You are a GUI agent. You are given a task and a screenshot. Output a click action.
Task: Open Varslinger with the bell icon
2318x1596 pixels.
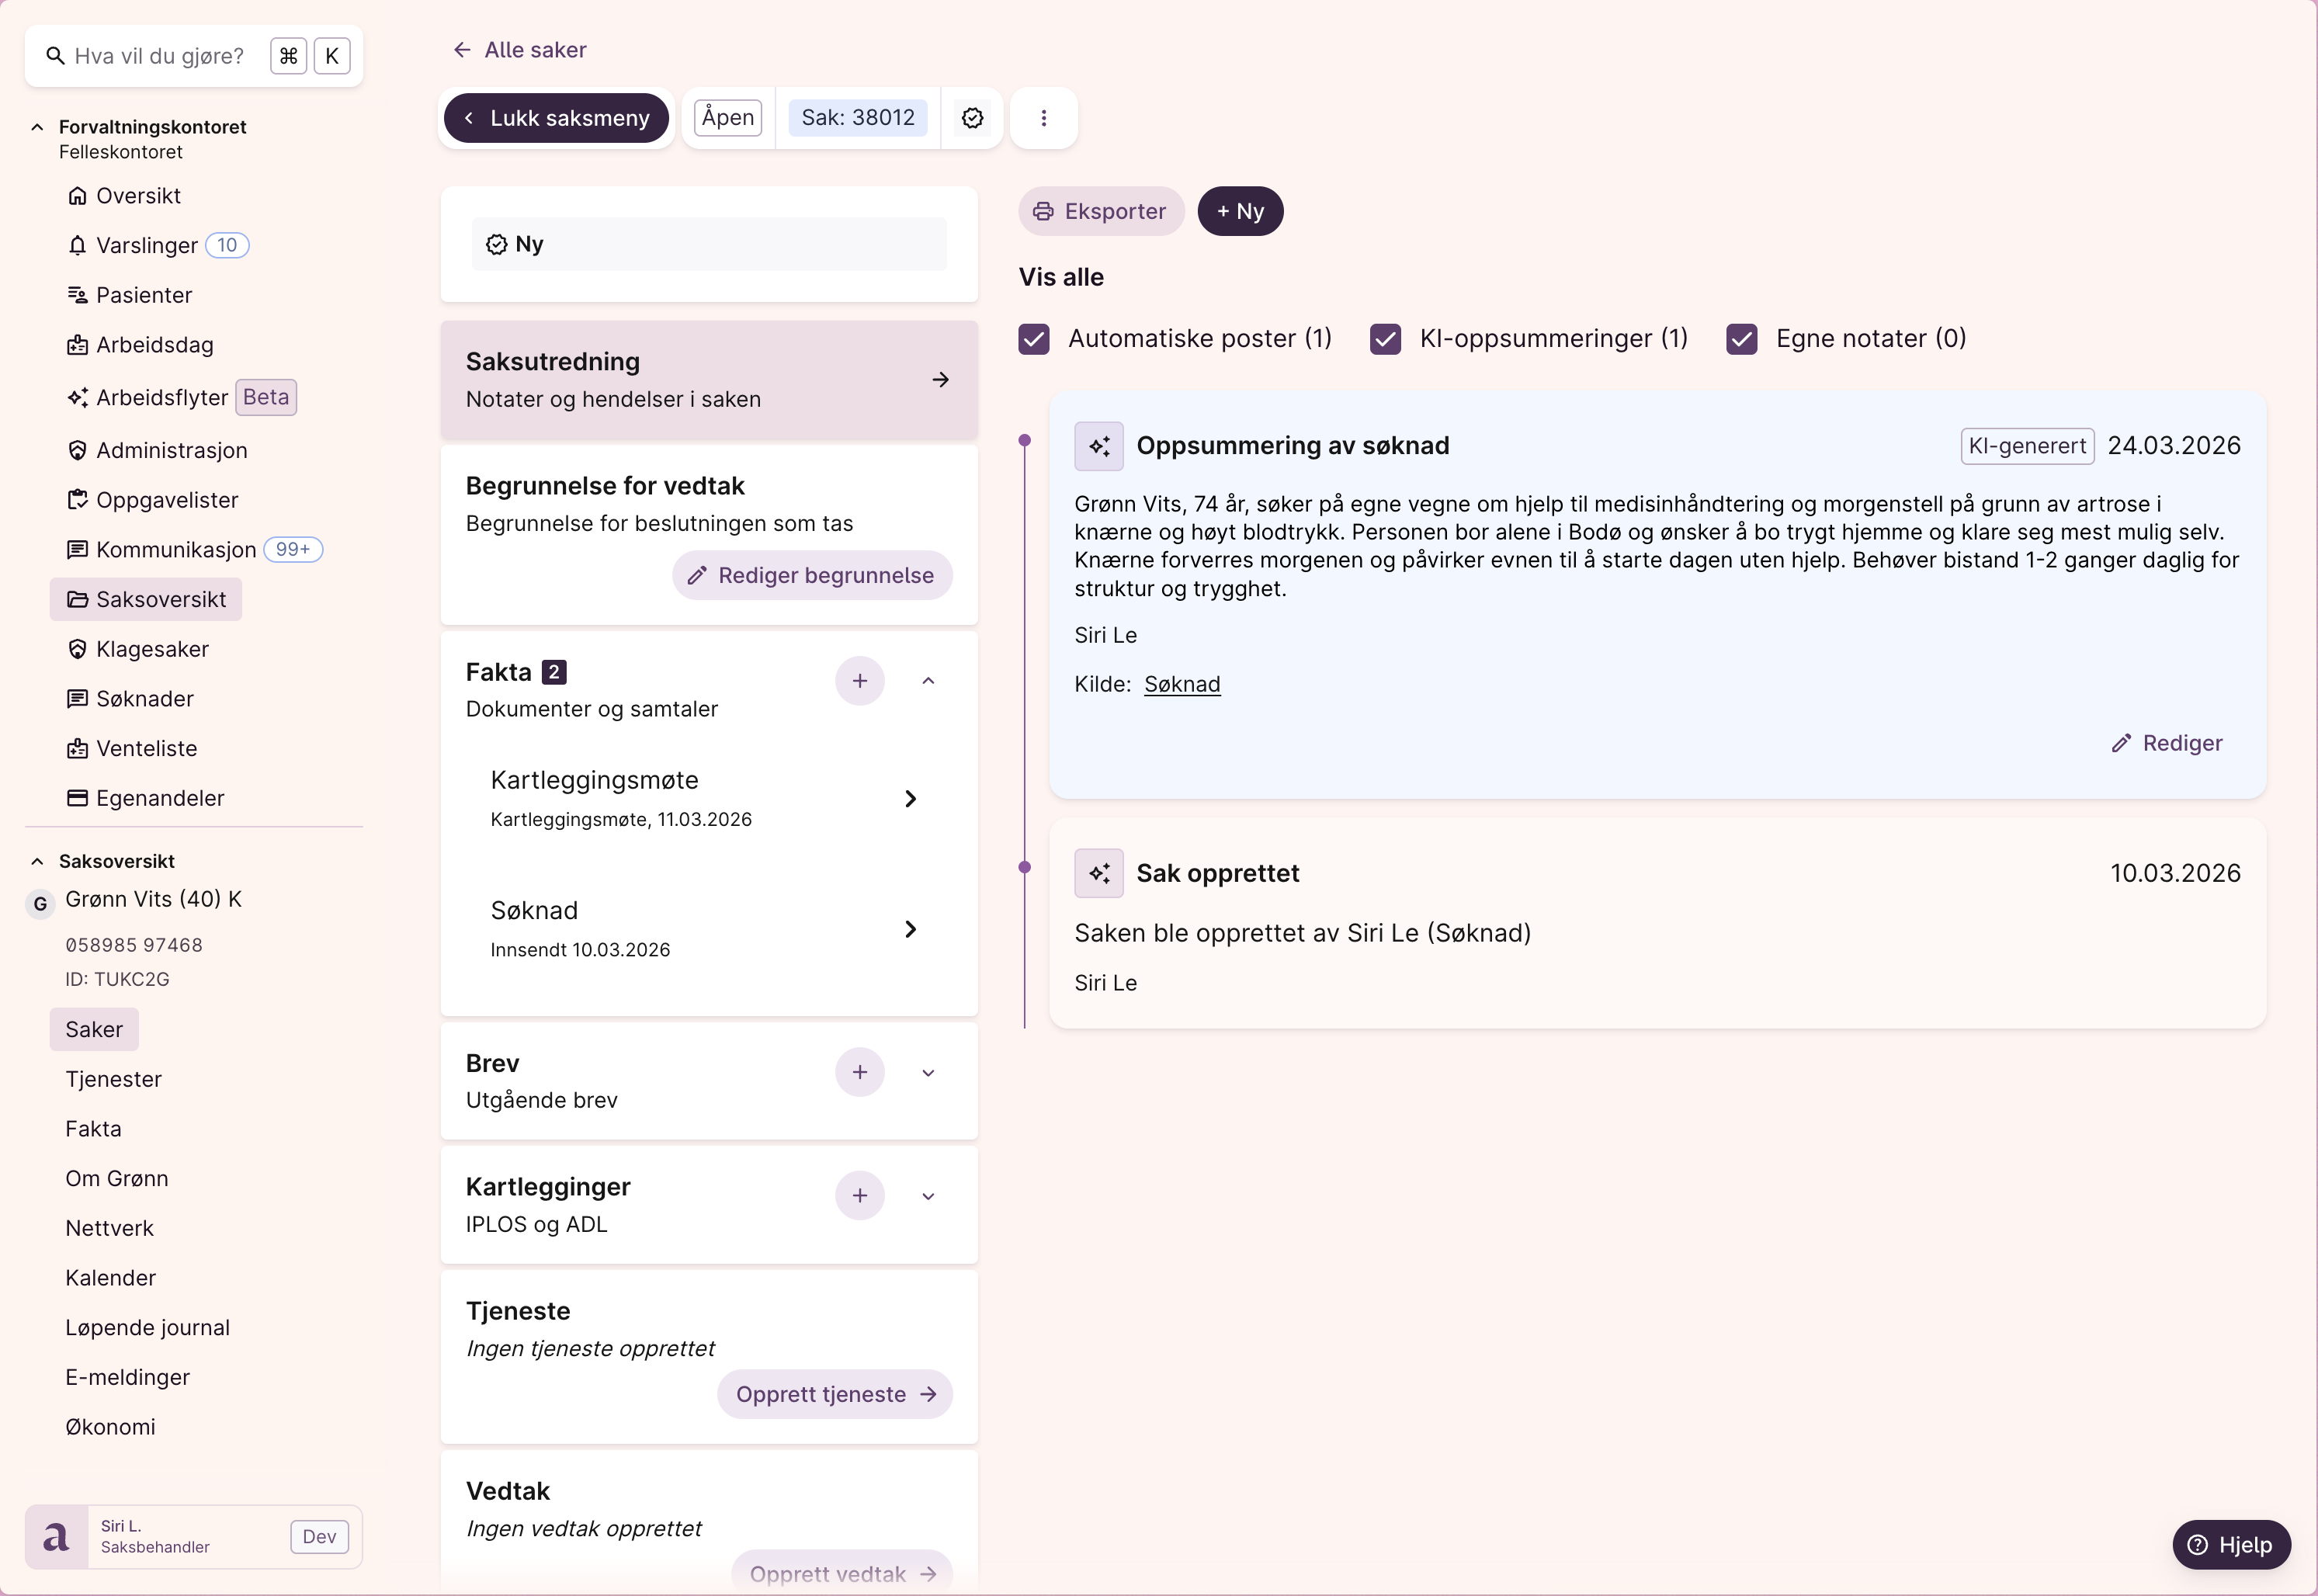(77, 245)
